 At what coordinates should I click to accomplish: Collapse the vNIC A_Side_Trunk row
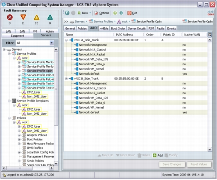(66, 40)
